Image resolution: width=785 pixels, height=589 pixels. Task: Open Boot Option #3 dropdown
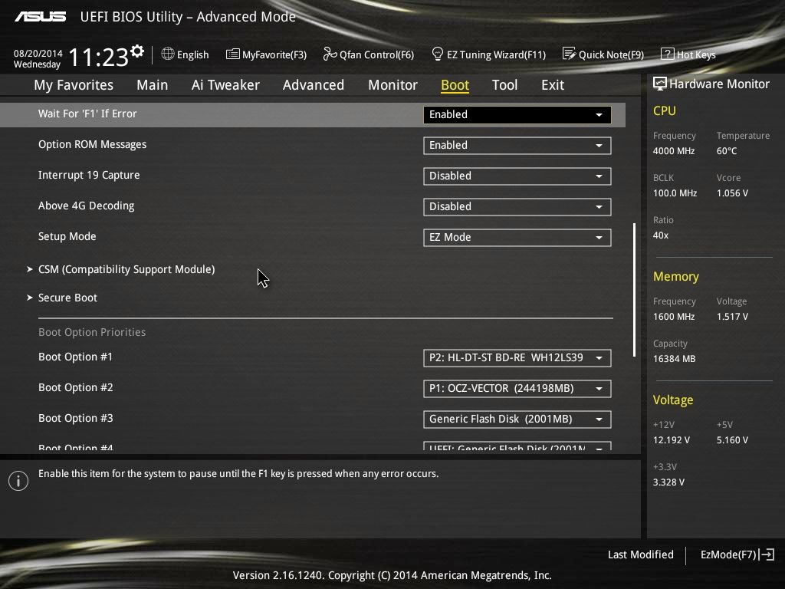(517, 420)
